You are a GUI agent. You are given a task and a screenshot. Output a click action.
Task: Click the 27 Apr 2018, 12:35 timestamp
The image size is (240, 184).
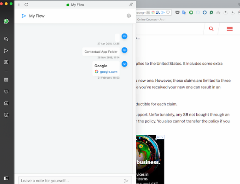coord(108,44)
